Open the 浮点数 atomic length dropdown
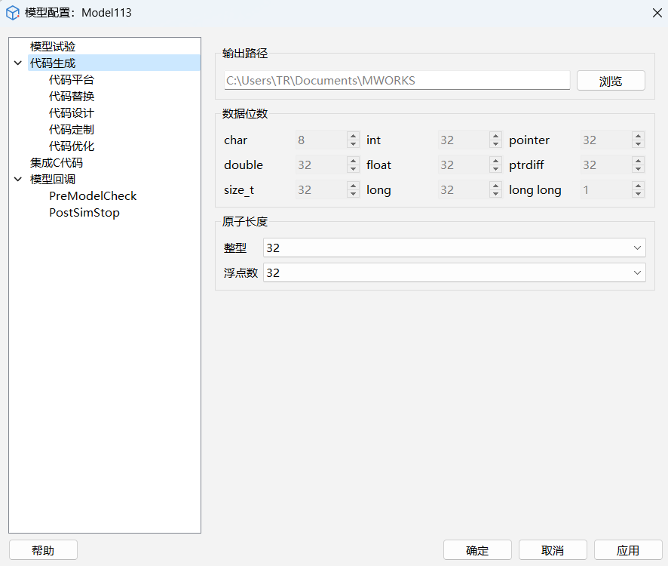668x566 pixels. click(454, 272)
